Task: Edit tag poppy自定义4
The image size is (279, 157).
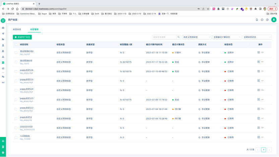Action: click(x=259, y=90)
